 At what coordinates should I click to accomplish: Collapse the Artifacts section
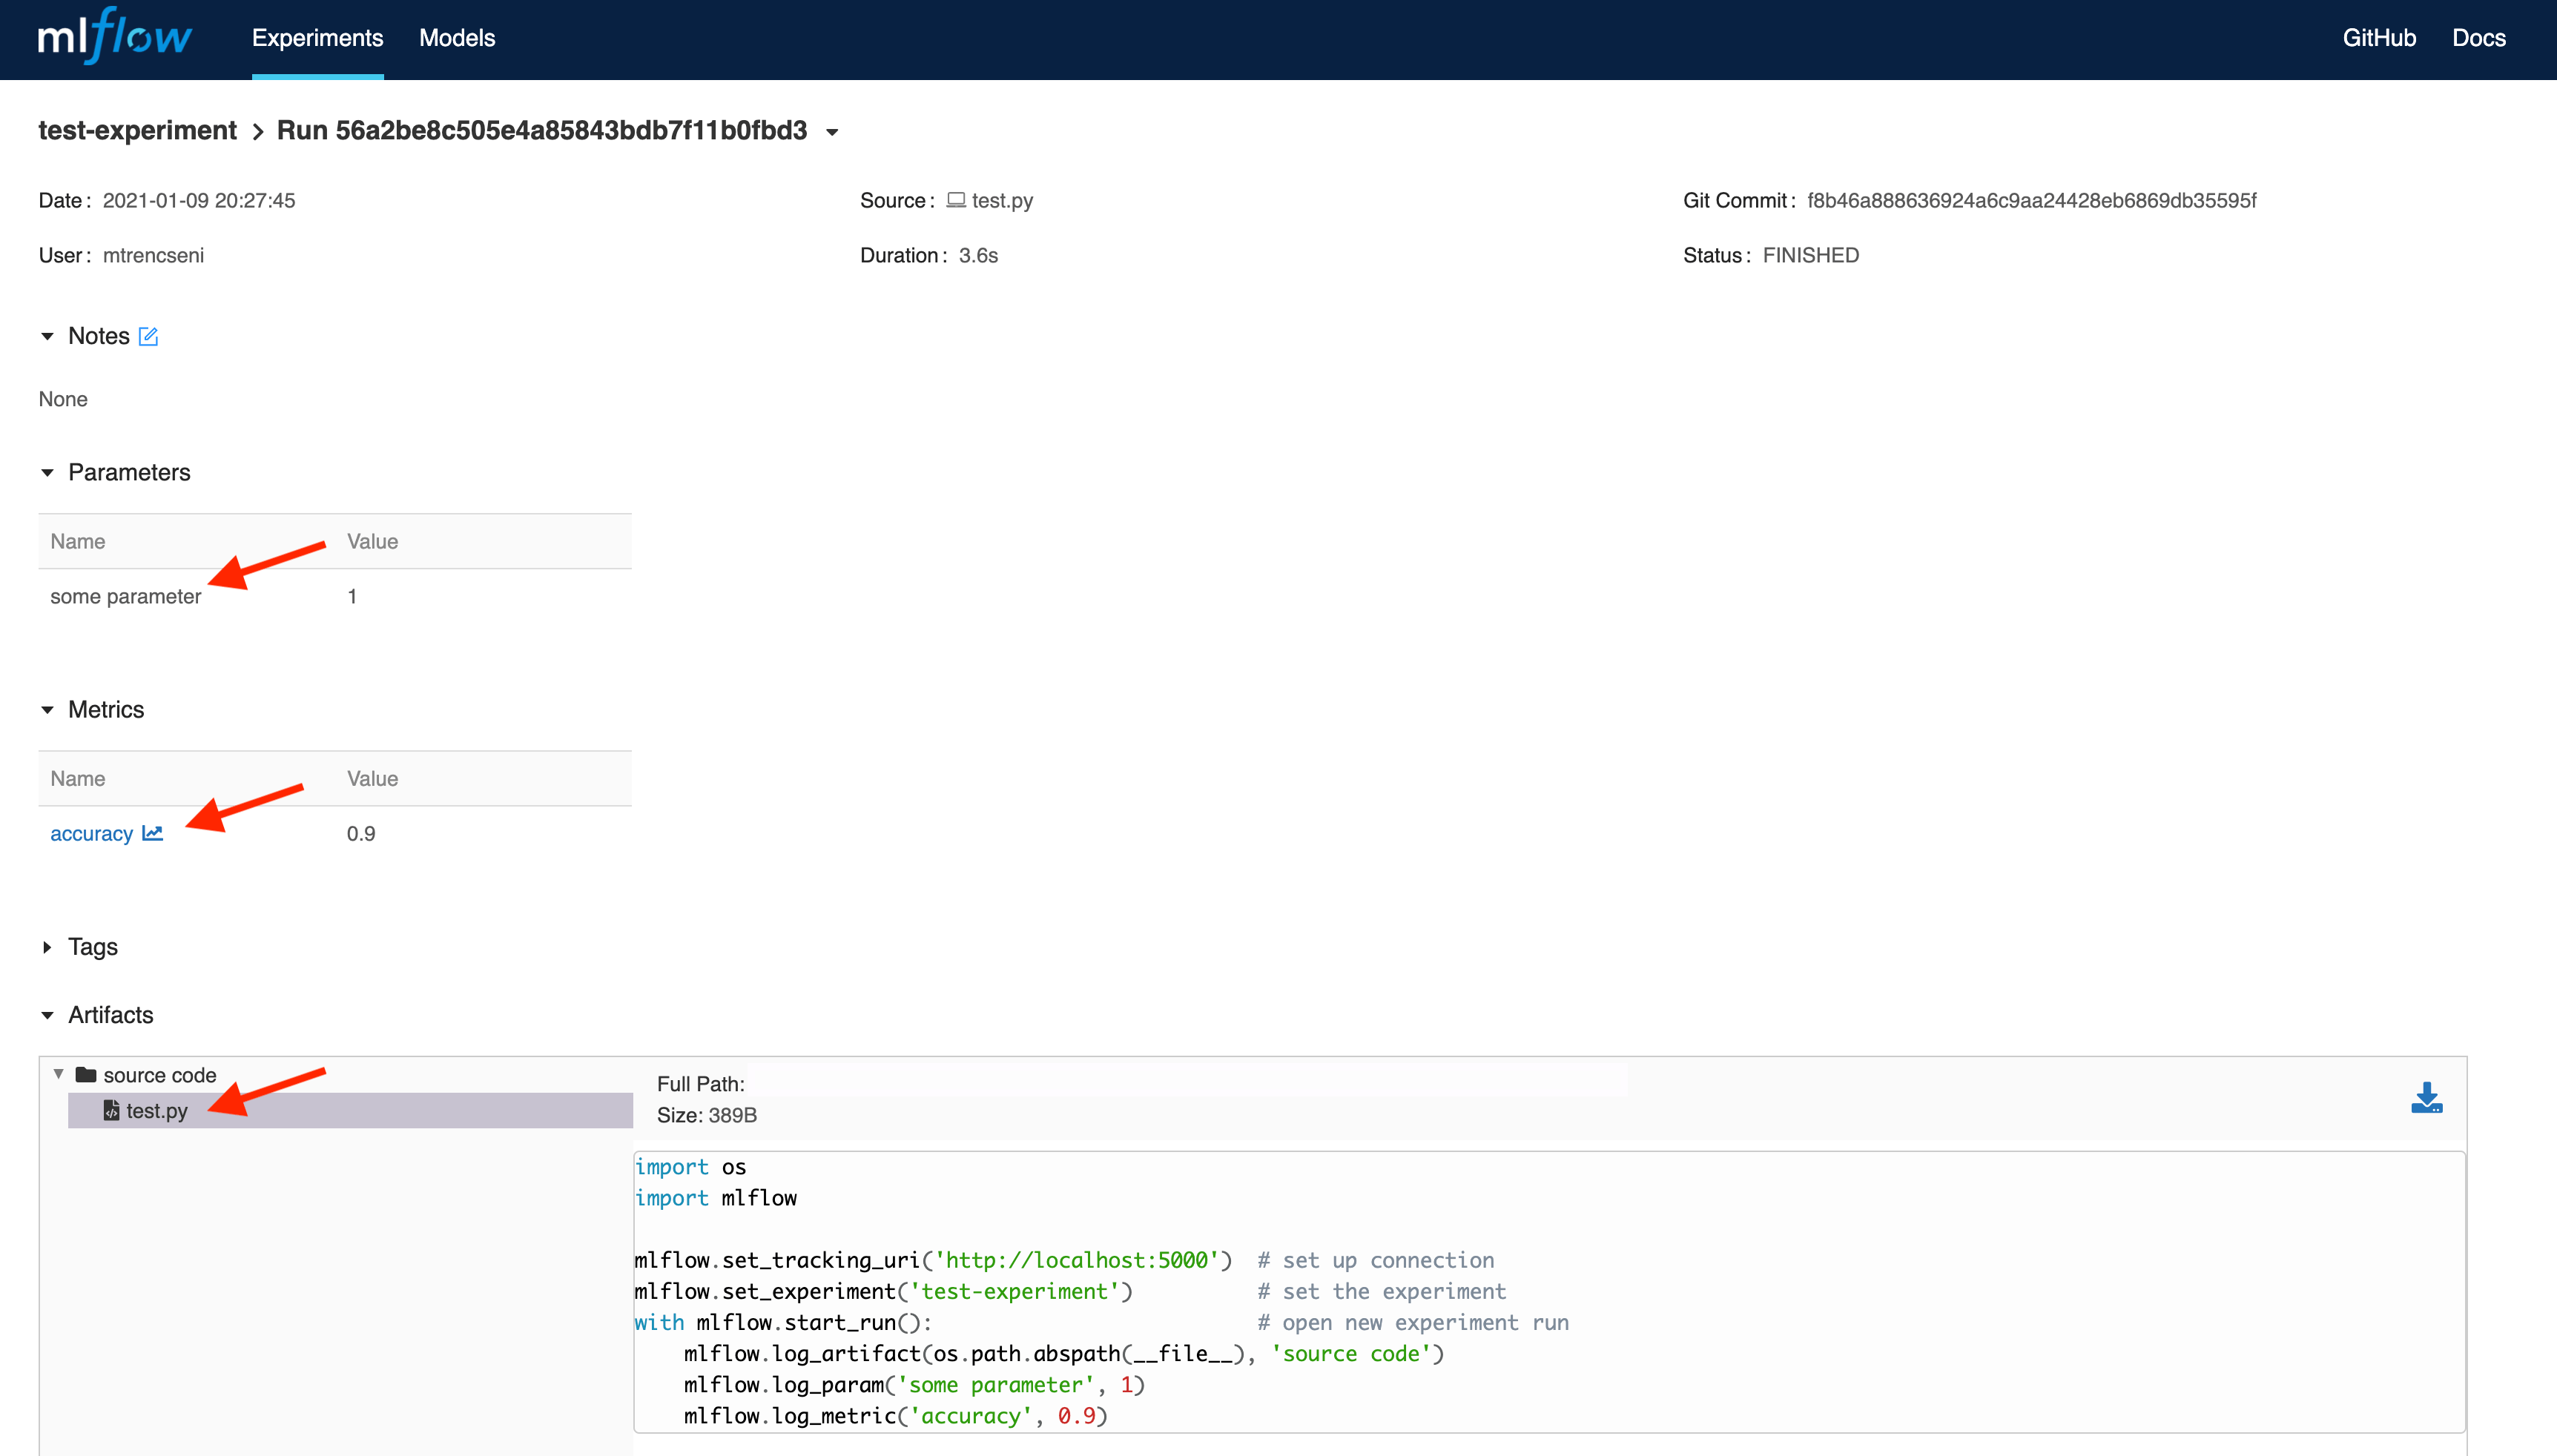click(47, 1015)
